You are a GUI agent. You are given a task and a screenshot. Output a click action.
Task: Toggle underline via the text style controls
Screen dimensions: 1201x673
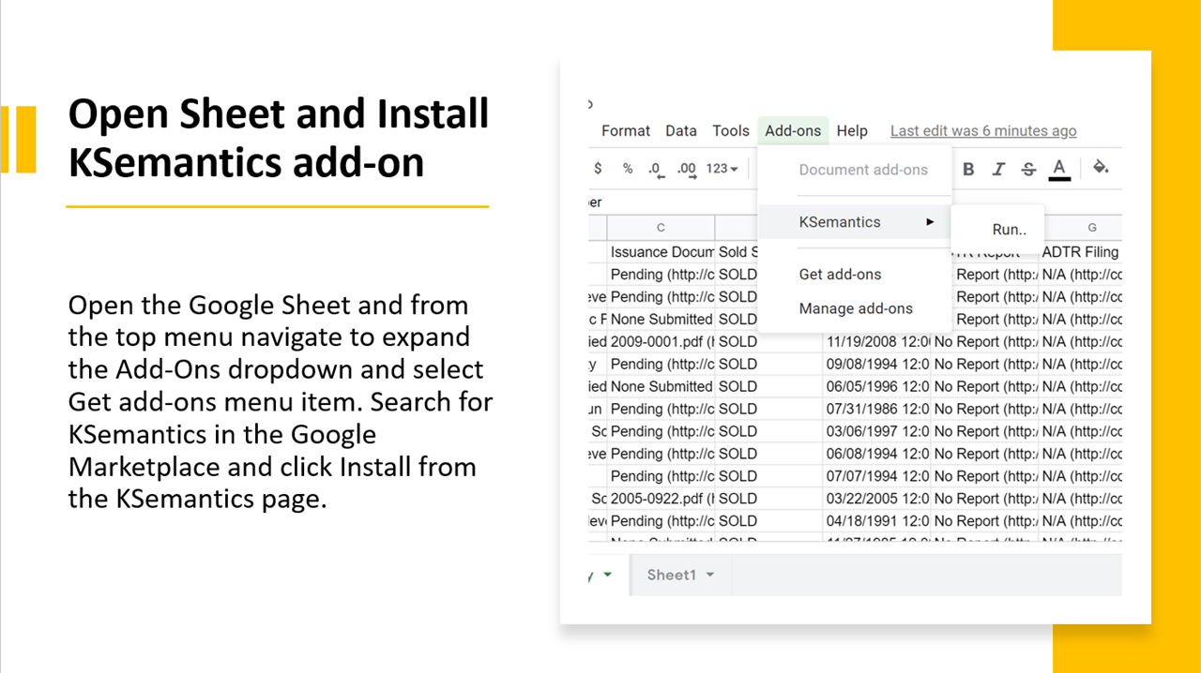1057,169
